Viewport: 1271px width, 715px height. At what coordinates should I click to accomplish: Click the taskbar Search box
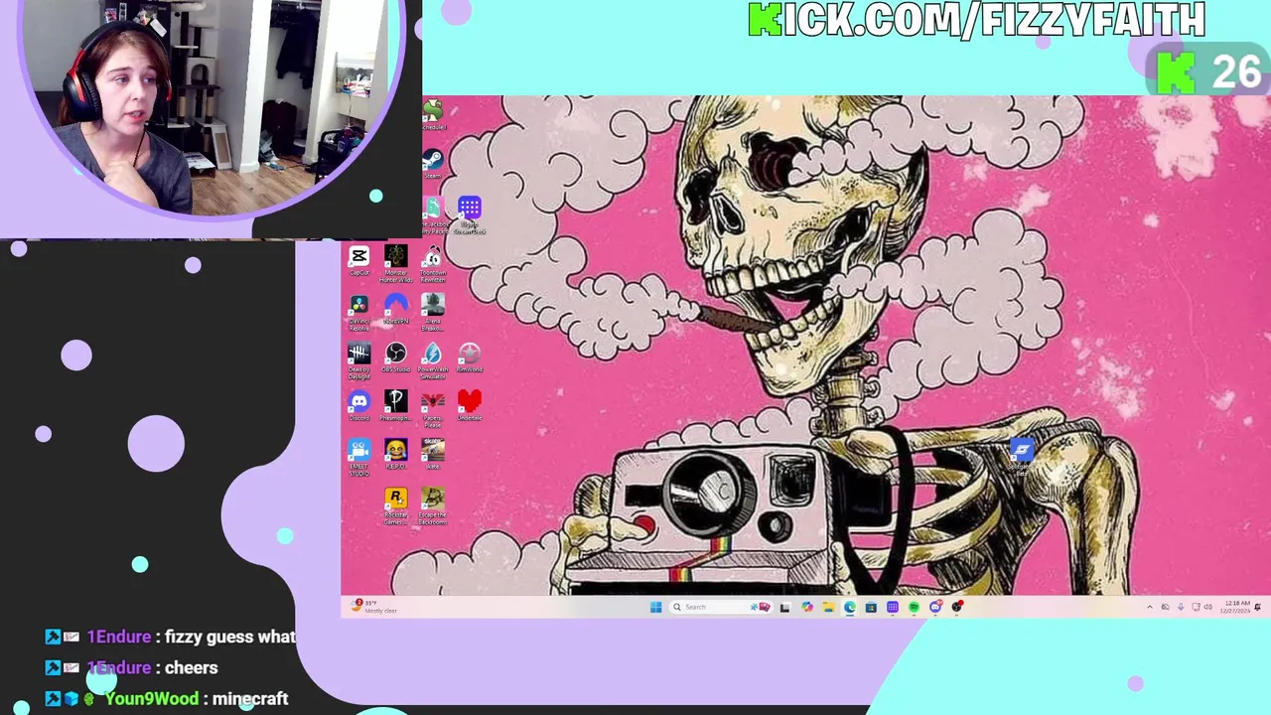721,607
